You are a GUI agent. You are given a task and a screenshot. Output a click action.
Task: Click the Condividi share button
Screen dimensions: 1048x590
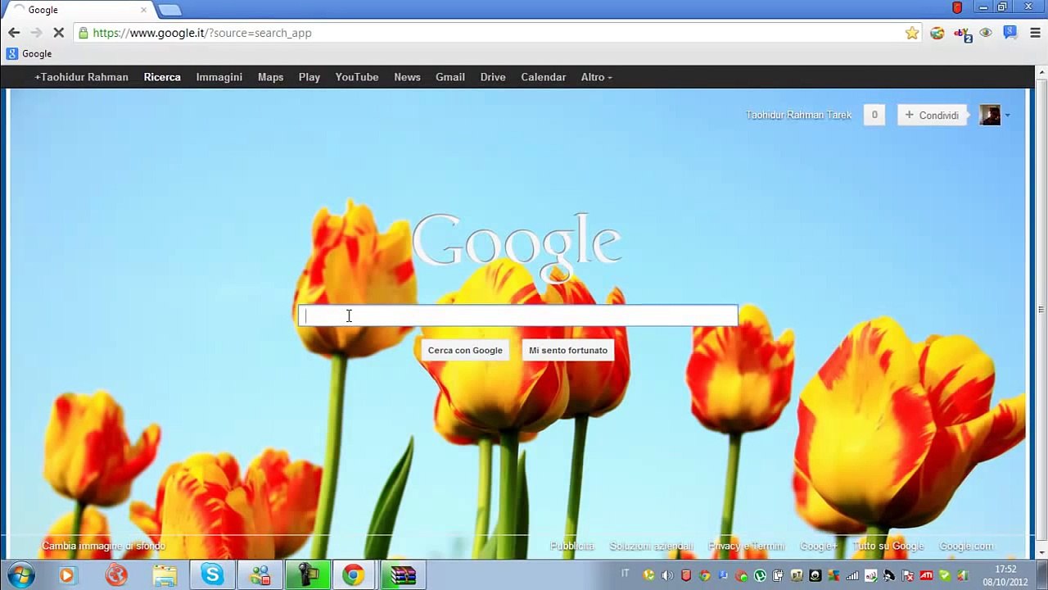932,116
